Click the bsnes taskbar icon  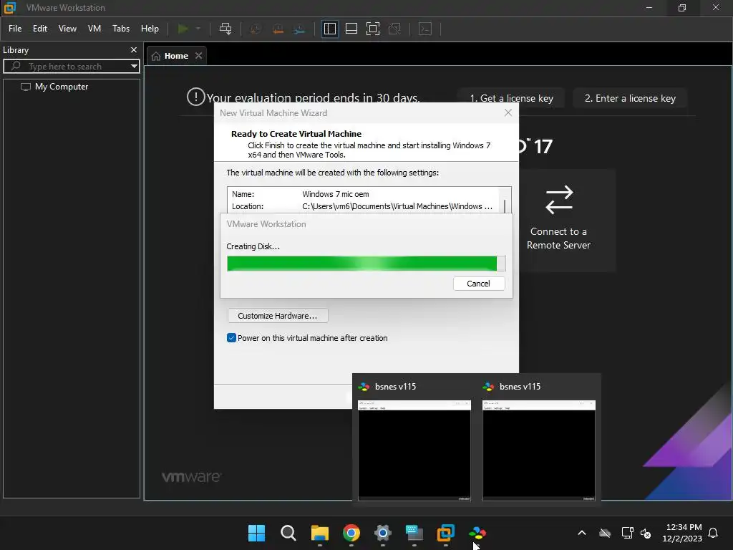[x=477, y=533]
